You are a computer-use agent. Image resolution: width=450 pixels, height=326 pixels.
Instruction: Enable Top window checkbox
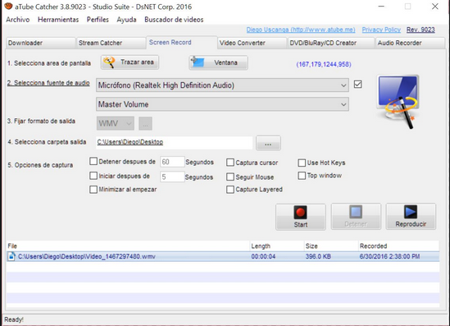click(302, 176)
